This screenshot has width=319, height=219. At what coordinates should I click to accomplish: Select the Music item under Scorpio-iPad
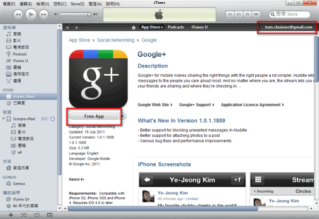[19, 126]
